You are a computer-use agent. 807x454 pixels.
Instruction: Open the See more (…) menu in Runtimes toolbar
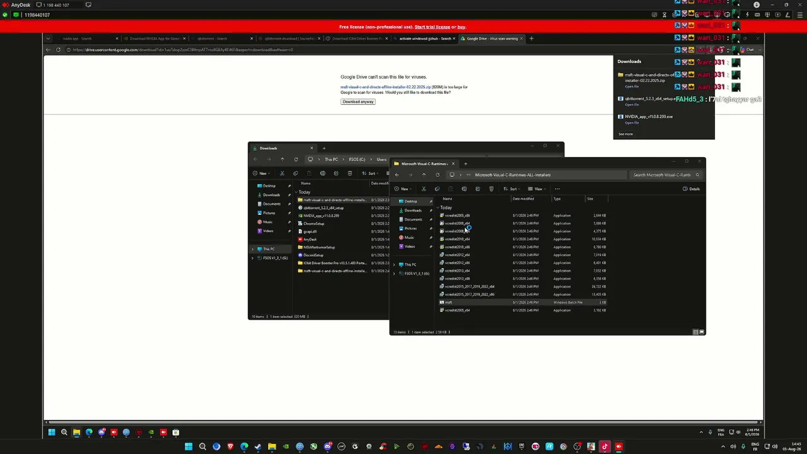[x=557, y=189]
